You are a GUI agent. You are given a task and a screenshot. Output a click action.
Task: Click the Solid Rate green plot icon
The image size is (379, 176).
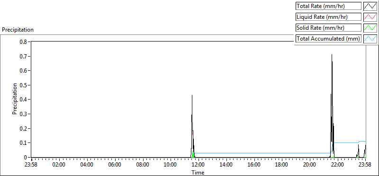370,27
